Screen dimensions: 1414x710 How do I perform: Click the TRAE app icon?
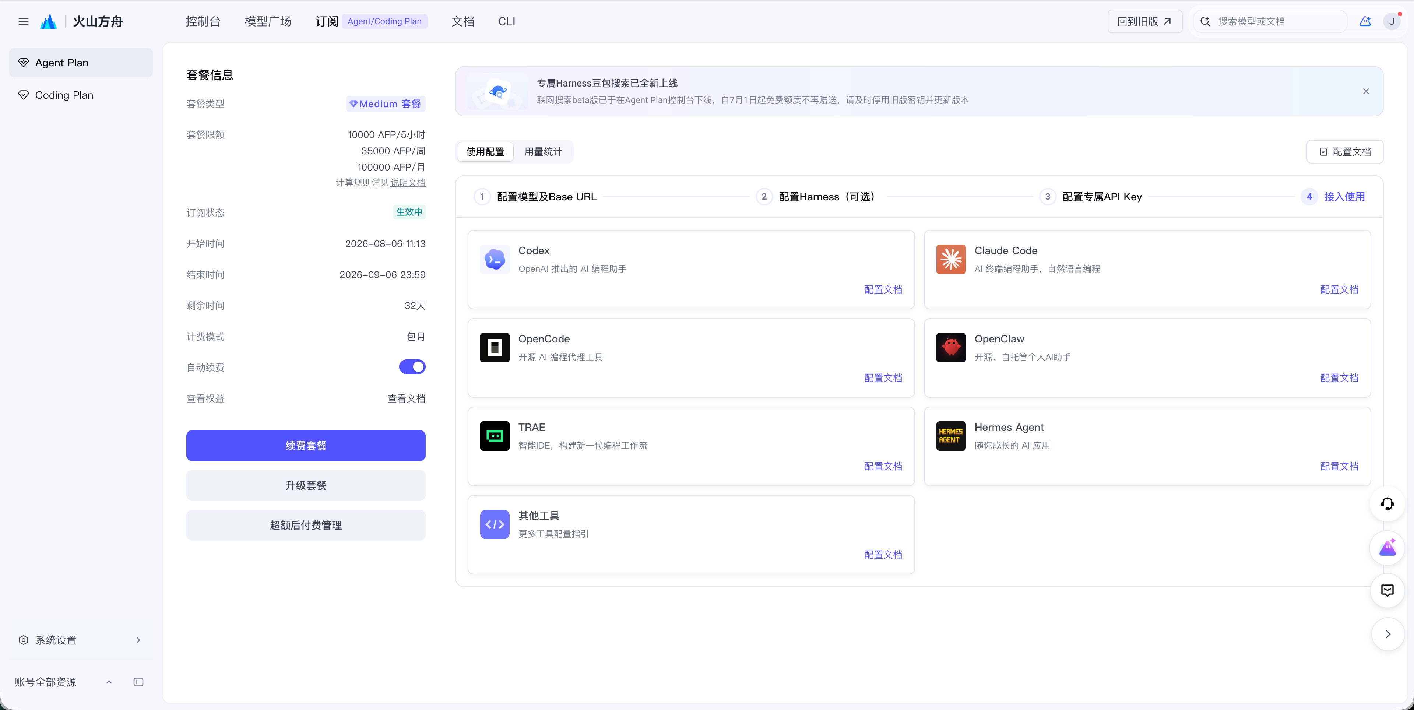(495, 436)
